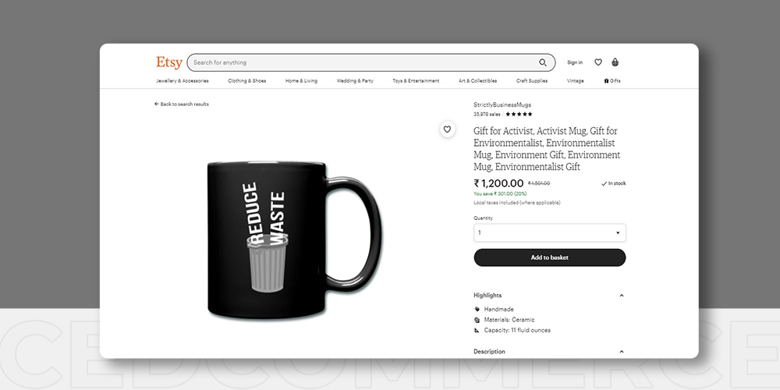780x390 pixels.
Task: Click the black mug product image
Action: coord(294,239)
